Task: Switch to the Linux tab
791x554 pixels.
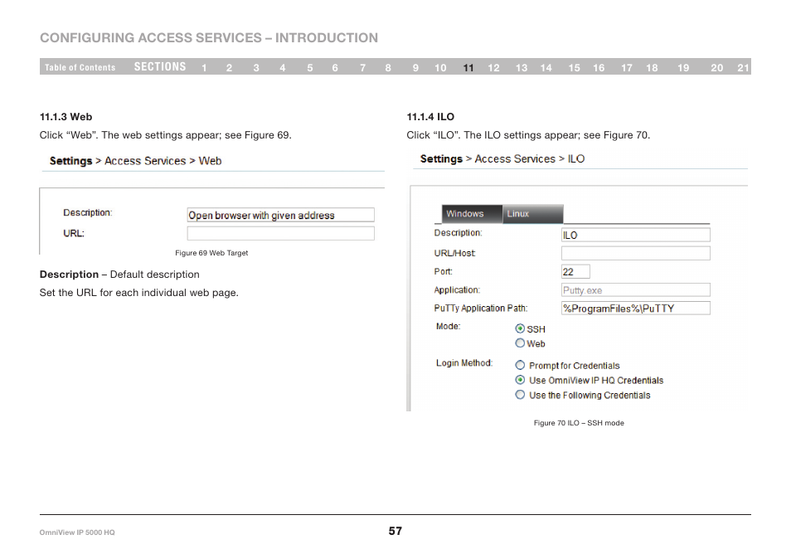Action: pyautogui.click(x=532, y=214)
